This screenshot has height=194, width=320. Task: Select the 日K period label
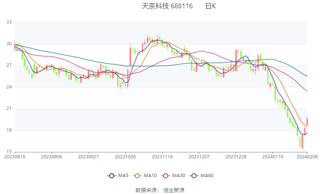tap(211, 6)
